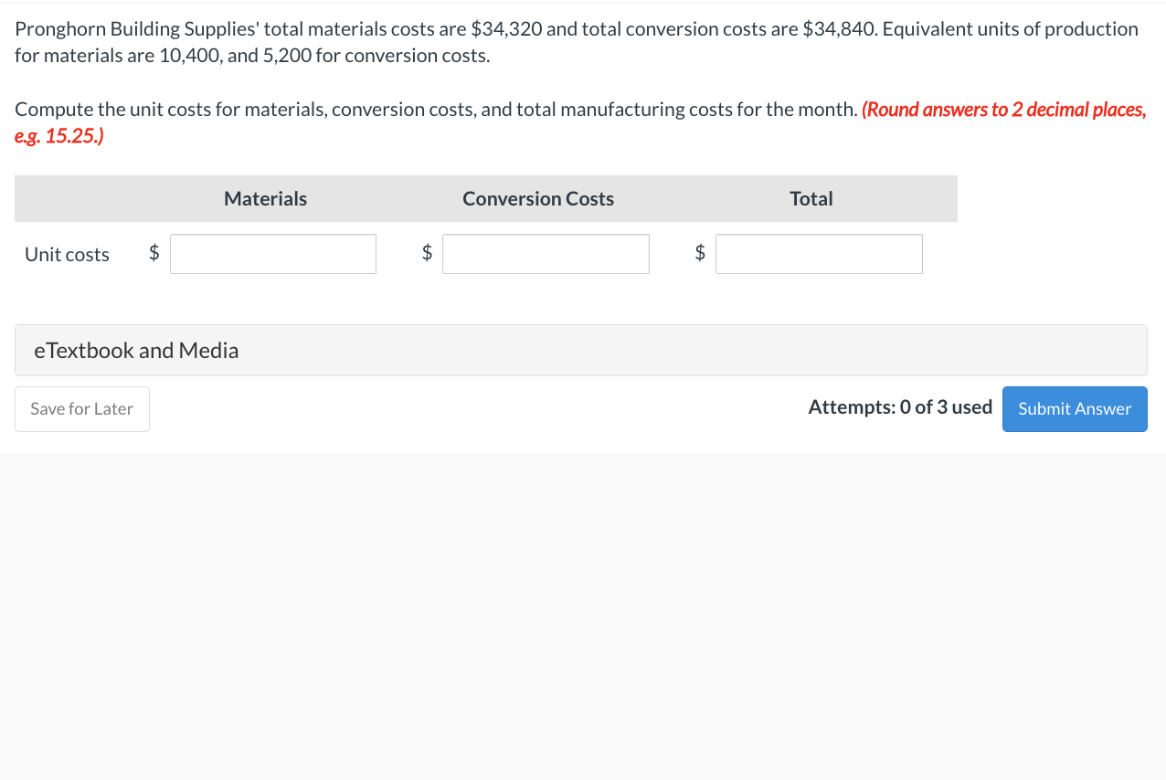Viewport: 1166px width, 780px height.
Task: Click the dollar sign before Materials input
Action: (x=154, y=253)
